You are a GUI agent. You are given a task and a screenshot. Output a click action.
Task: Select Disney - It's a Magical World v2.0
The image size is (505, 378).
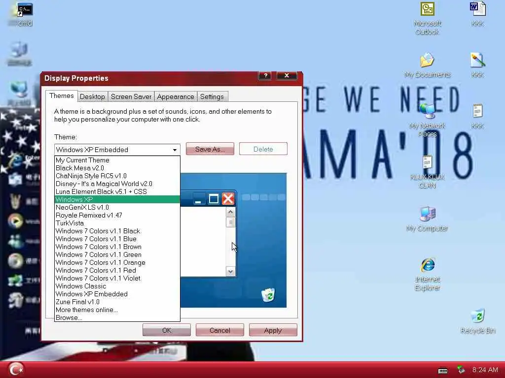point(117,184)
